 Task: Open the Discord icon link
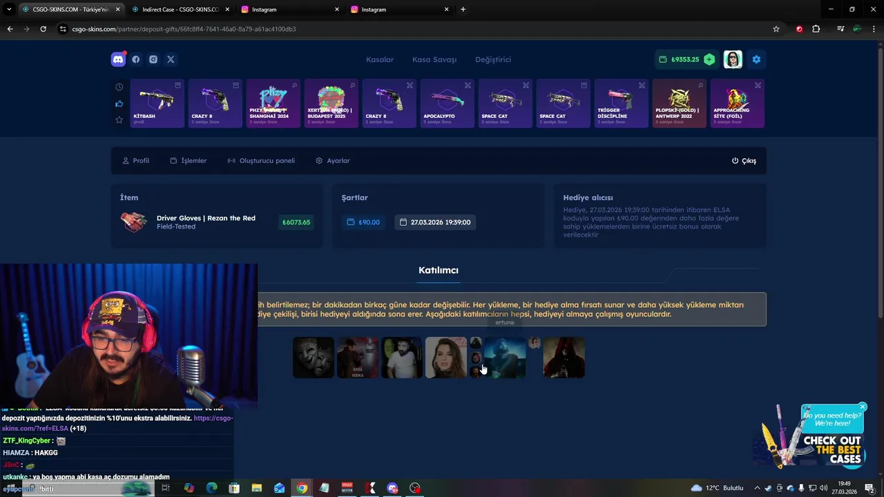coord(118,59)
